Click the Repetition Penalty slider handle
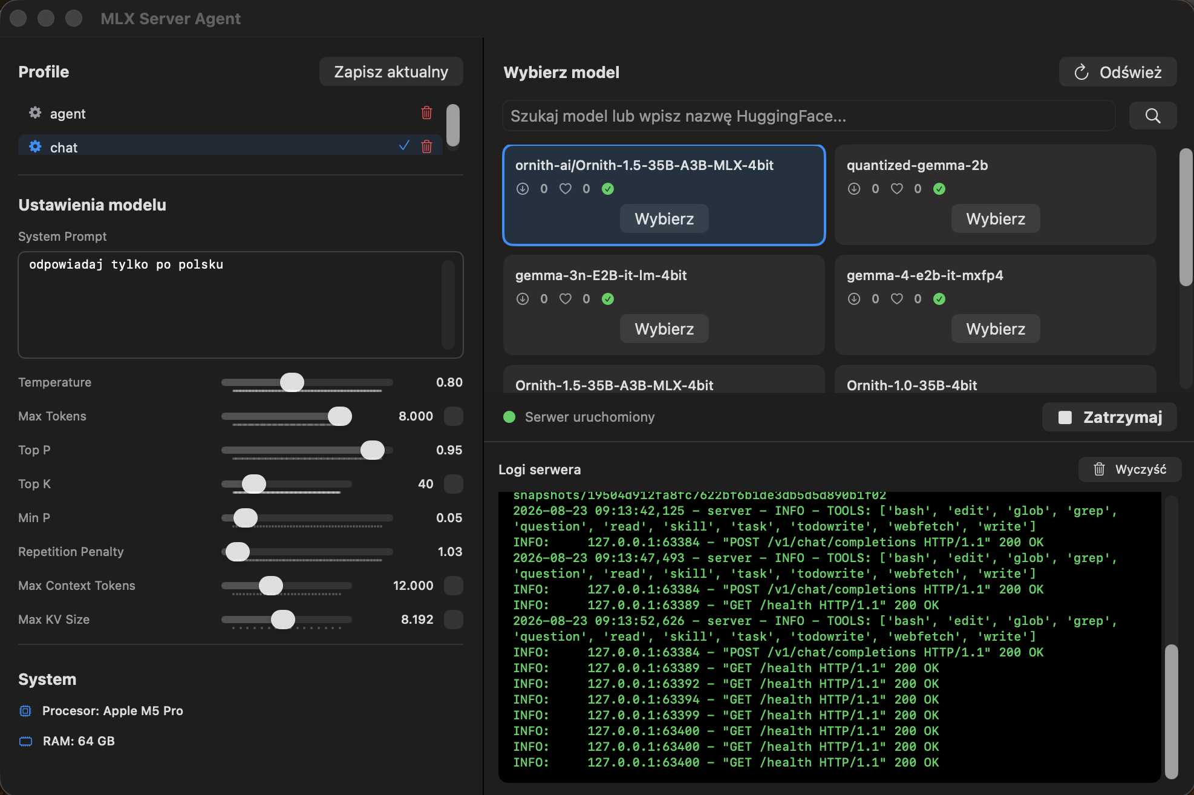 pos(238,552)
